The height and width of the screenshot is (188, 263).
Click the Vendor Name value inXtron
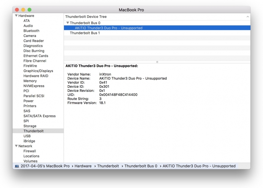[x=105, y=74]
